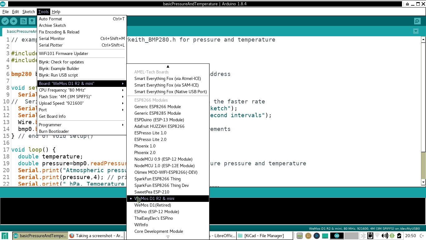Select Smart Everything Fox (Native USB Port)
The image size is (426, 240).
168,92
